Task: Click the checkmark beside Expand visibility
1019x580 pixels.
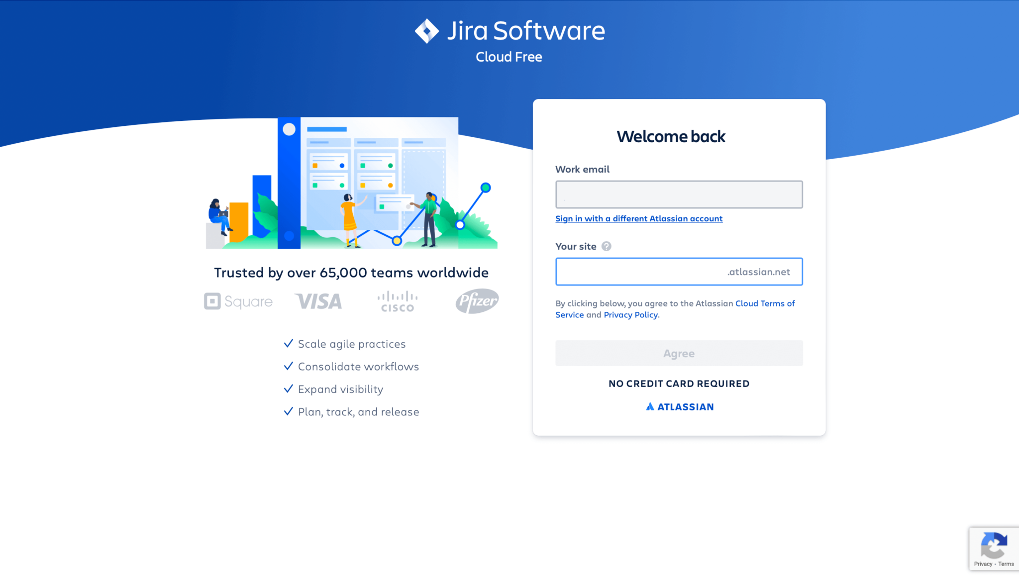Action: coord(288,388)
